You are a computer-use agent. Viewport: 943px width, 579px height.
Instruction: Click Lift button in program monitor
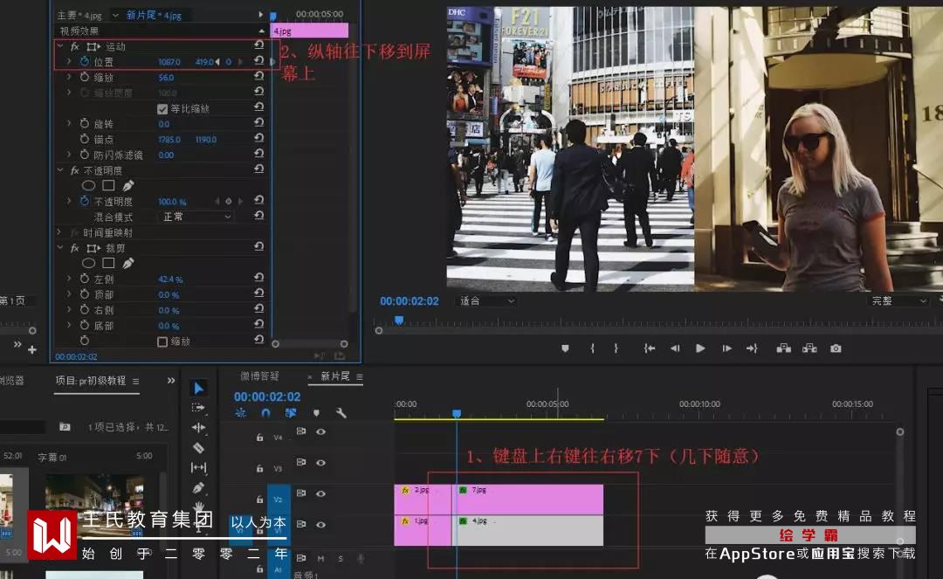pos(783,348)
